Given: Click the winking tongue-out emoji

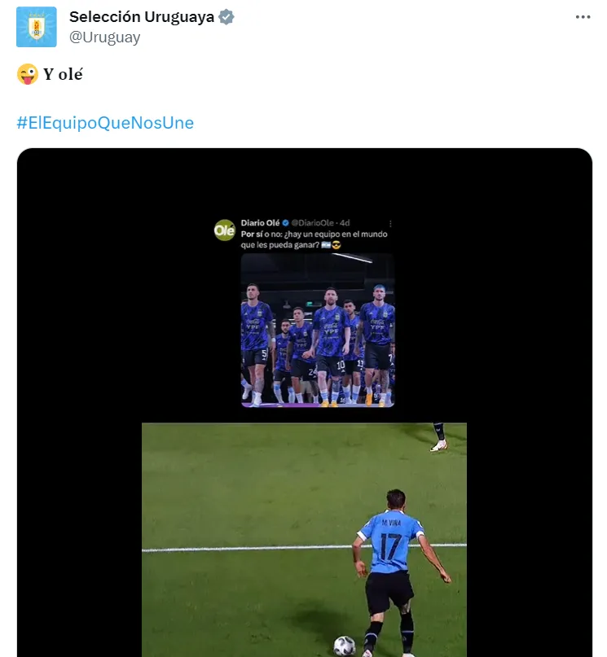Looking at the screenshot, I should [x=27, y=75].
